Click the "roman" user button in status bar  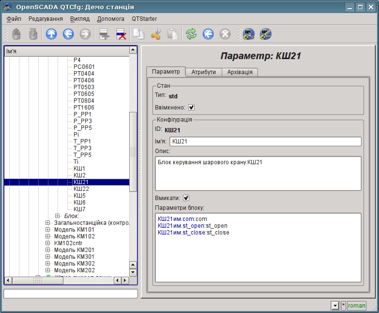tap(356, 306)
